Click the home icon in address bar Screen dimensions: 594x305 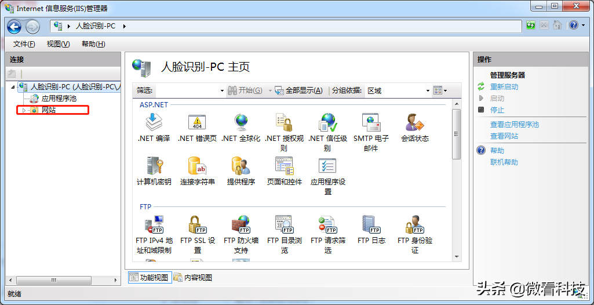557,26
